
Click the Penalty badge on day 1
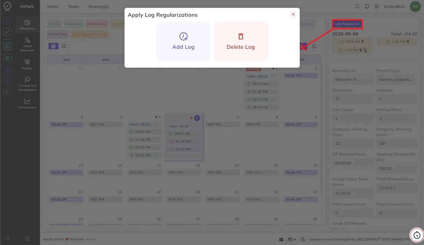point(253,69)
